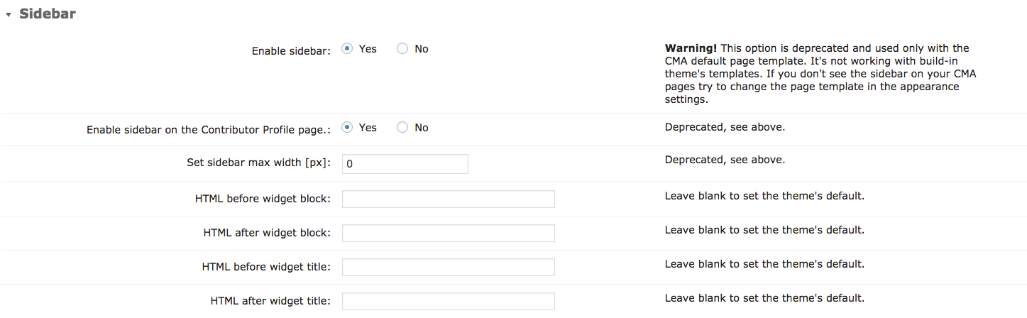Choose No for Contributor Profile page sidebar
Screen dimensions: 1027x318
(402, 128)
